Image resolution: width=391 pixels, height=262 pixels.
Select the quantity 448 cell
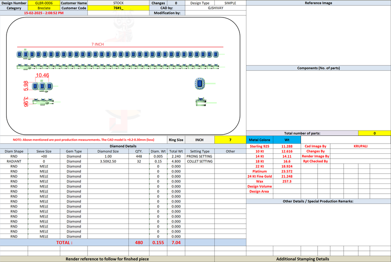click(x=139, y=156)
